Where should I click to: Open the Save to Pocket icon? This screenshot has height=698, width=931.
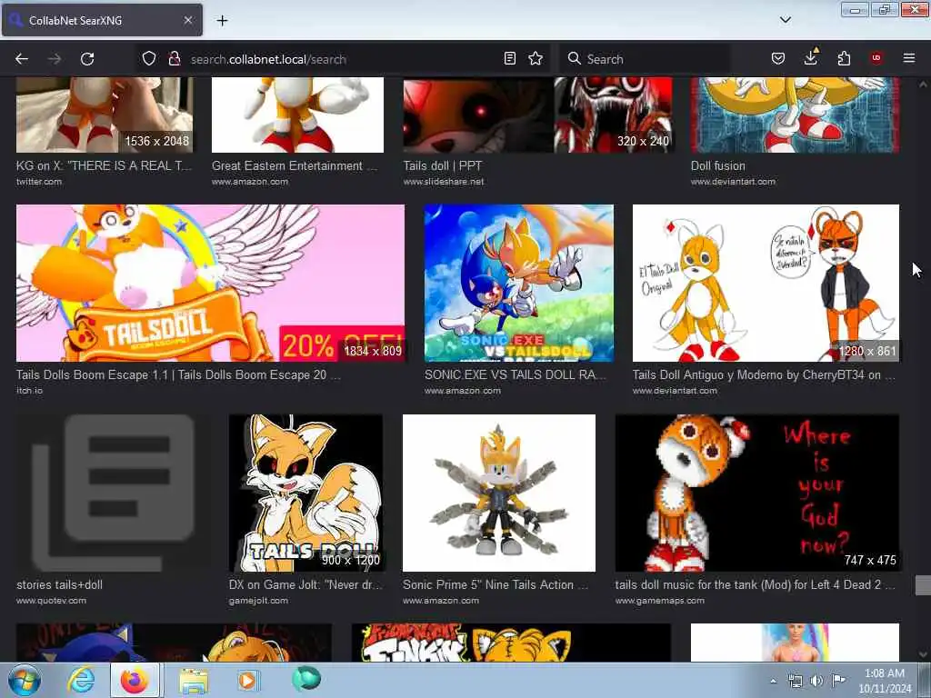pos(778,58)
